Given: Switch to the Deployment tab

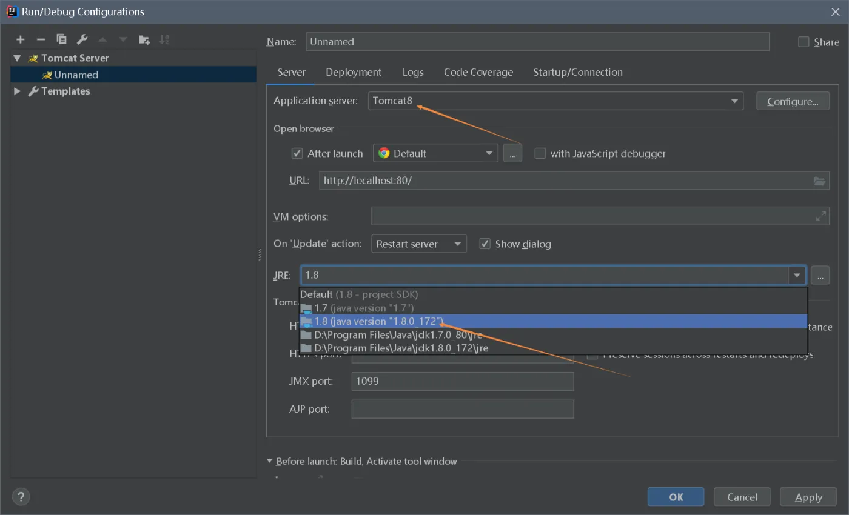Looking at the screenshot, I should 354,72.
